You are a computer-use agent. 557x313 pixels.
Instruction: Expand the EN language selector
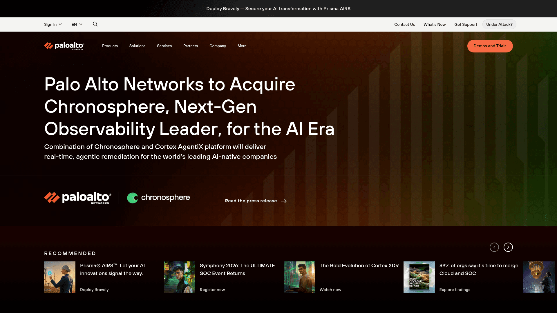[x=77, y=24]
